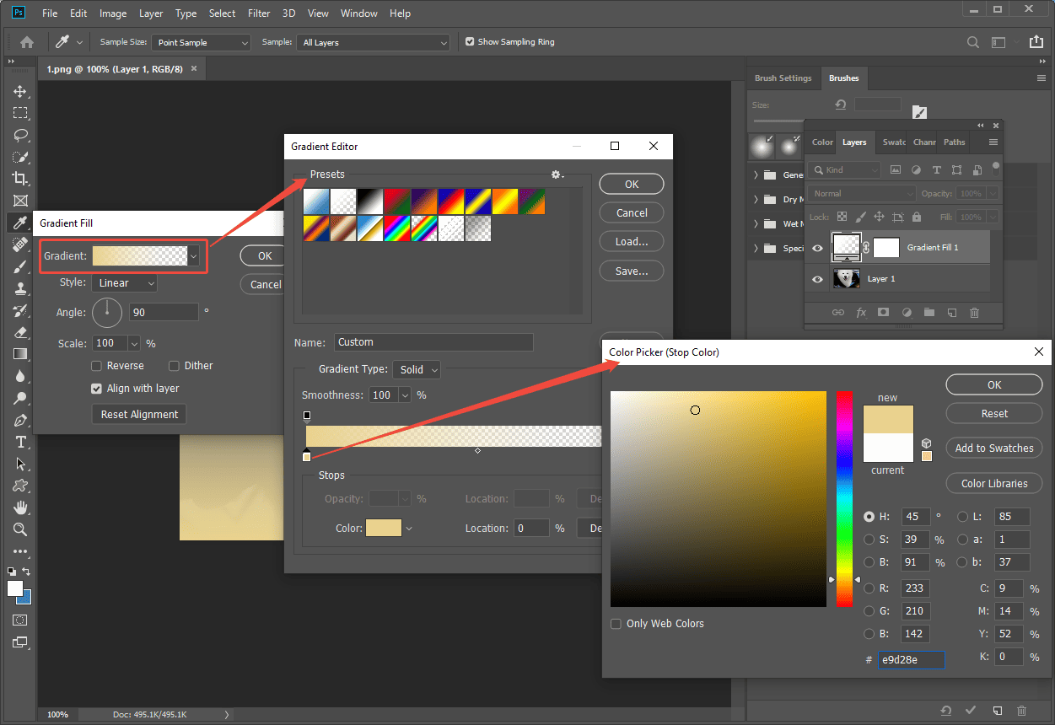The image size is (1055, 725).
Task: Check Only Web Colors in Color Picker
Action: 616,623
